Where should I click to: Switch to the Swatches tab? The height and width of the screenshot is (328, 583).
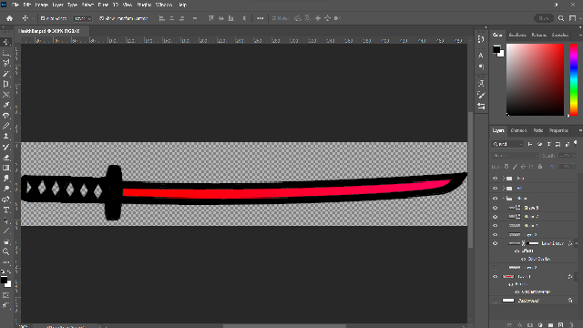pyautogui.click(x=560, y=35)
